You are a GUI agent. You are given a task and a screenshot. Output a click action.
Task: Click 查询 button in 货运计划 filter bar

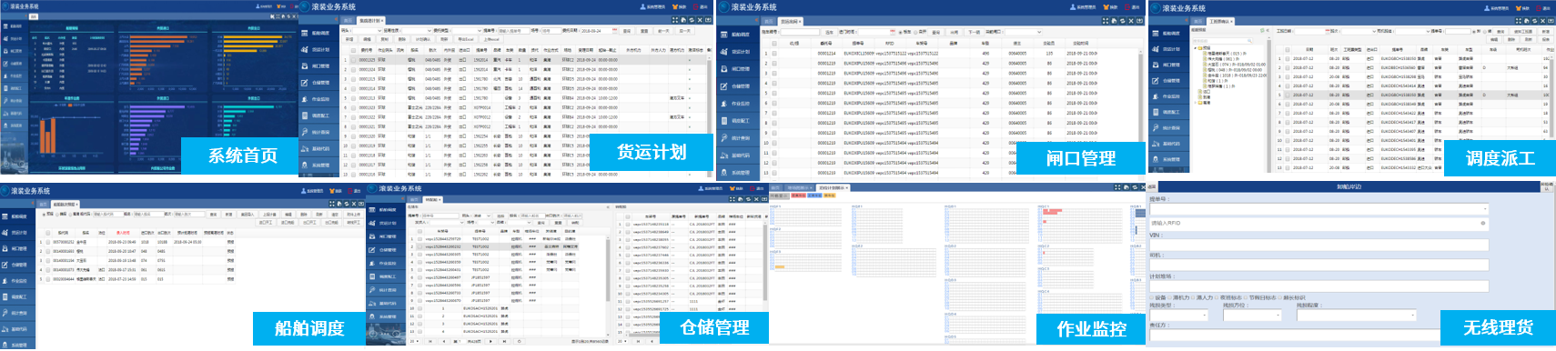(627, 31)
